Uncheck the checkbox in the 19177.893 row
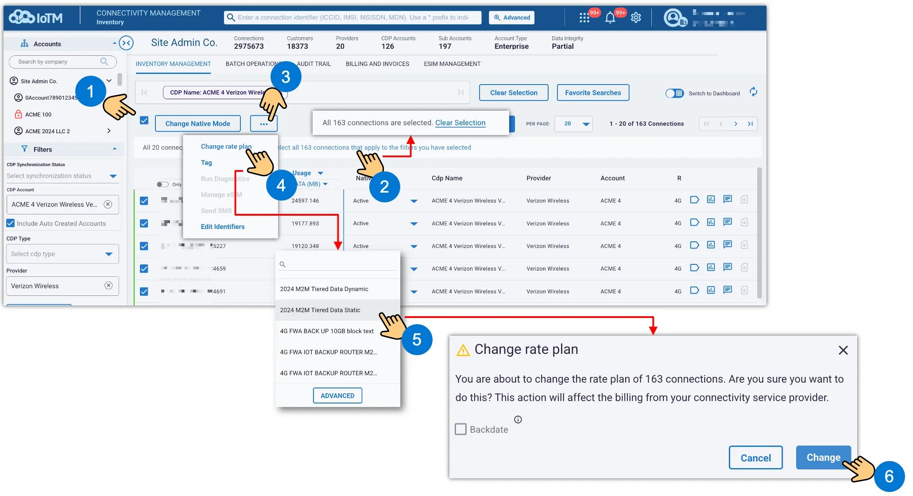 [144, 224]
